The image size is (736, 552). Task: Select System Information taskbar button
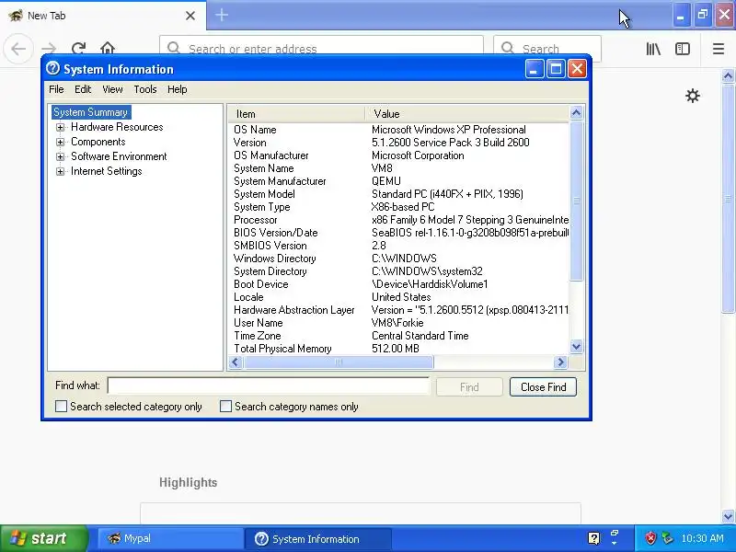pos(317,538)
